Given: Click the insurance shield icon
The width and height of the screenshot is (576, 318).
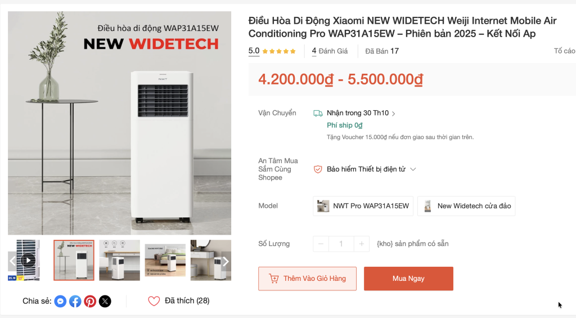Looking at the screenshot, I should (x=318, y=169).
